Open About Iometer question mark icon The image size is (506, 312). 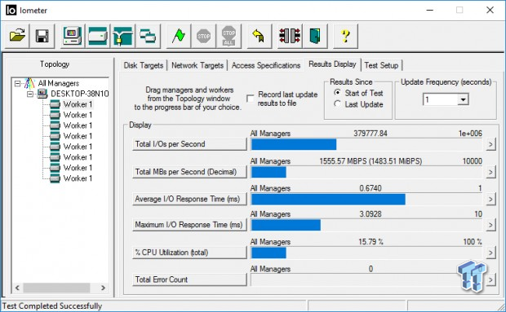click(x=345, y=36)
